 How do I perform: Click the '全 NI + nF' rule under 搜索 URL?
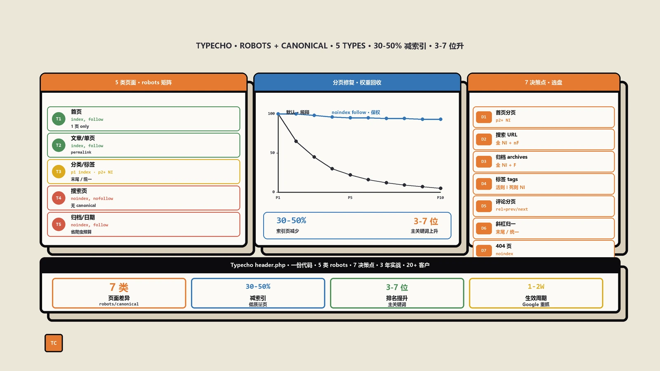(507, 143)
